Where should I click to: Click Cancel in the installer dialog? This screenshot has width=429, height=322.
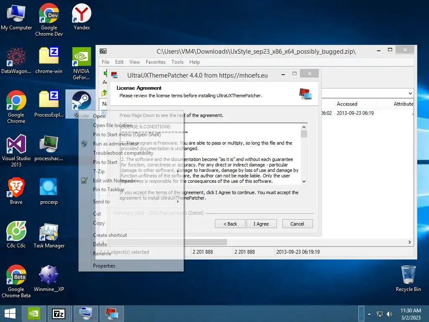pos(297,224)
